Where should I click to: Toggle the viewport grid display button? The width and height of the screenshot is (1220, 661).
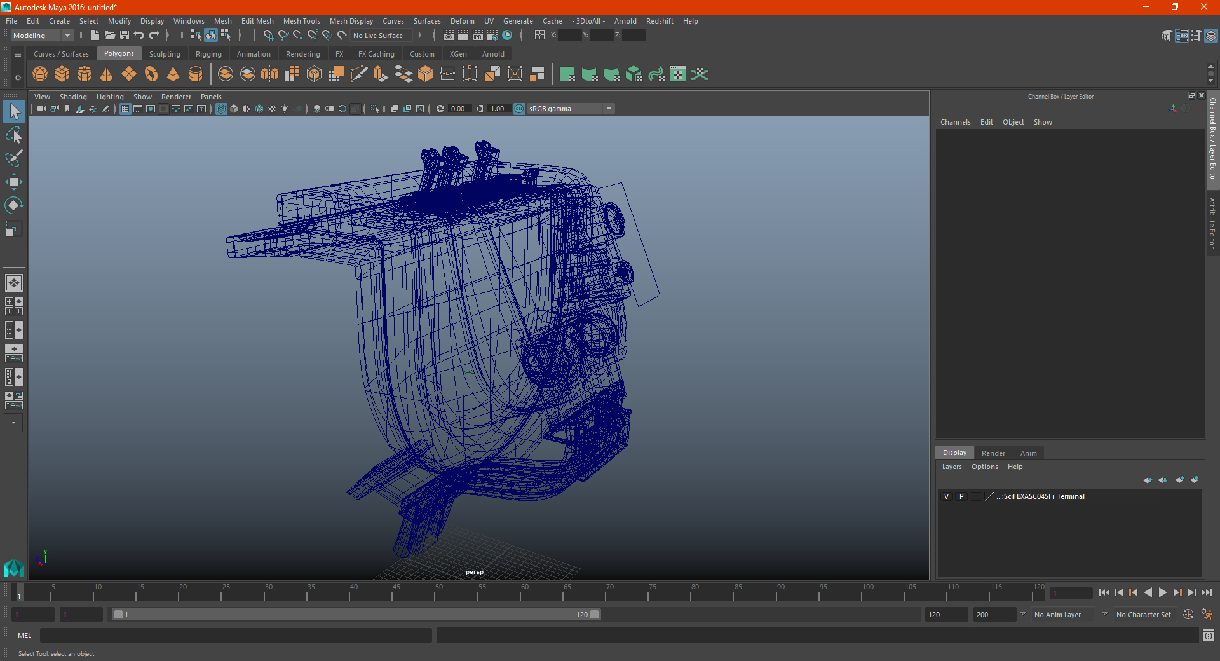(125, 109)
